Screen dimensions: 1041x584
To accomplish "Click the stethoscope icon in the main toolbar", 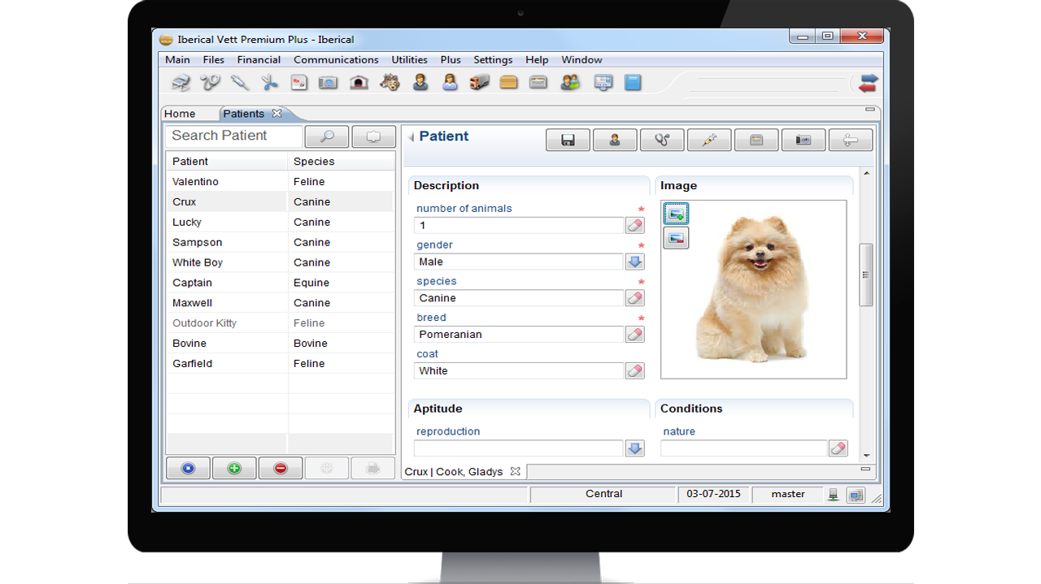I will click(211, 82).
